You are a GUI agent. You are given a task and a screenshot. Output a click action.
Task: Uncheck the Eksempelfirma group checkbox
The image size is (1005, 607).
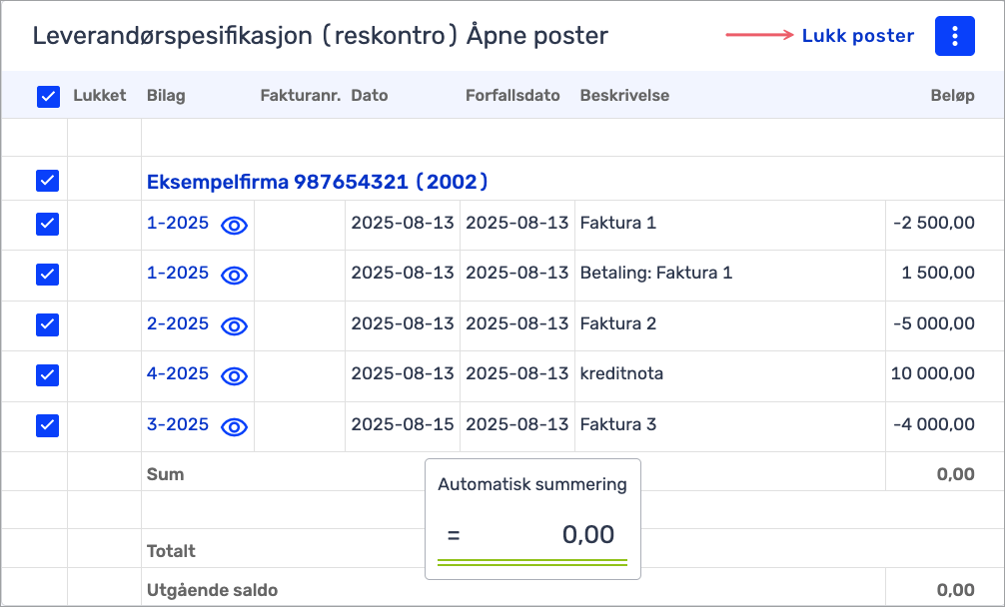tap(48, 181)
